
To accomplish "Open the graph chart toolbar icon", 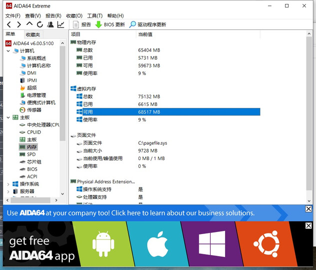I will [61, 24].
